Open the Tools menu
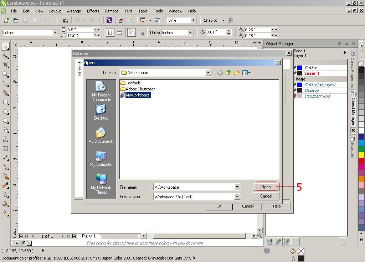Image resolution: width=365 pixels, height=262 pixels. pos(158,11)
